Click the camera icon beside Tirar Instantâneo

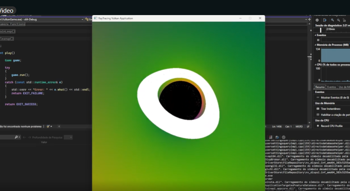[x=318, y=109]
